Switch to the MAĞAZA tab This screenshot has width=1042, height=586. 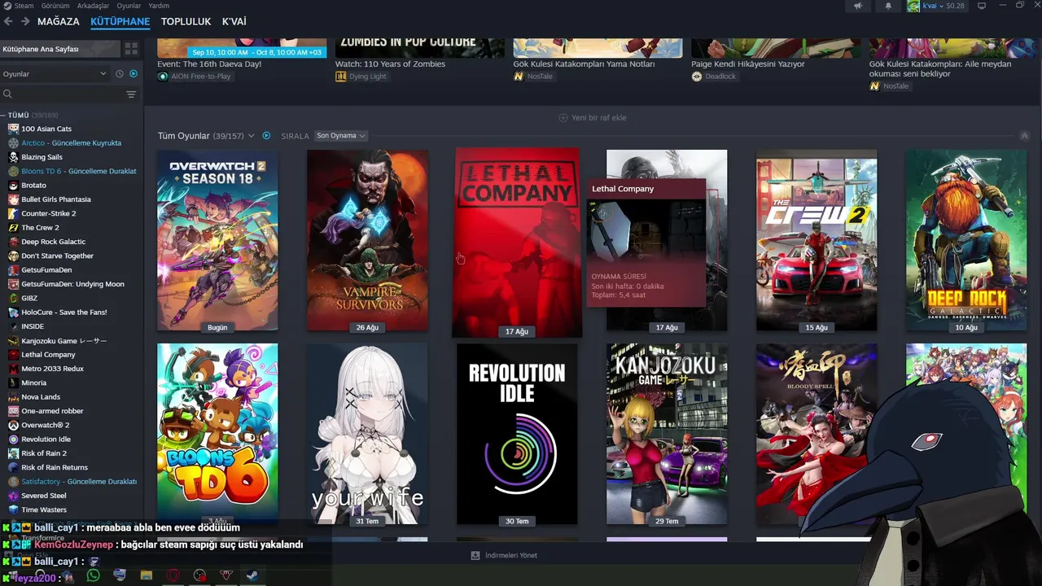(59, 21)
